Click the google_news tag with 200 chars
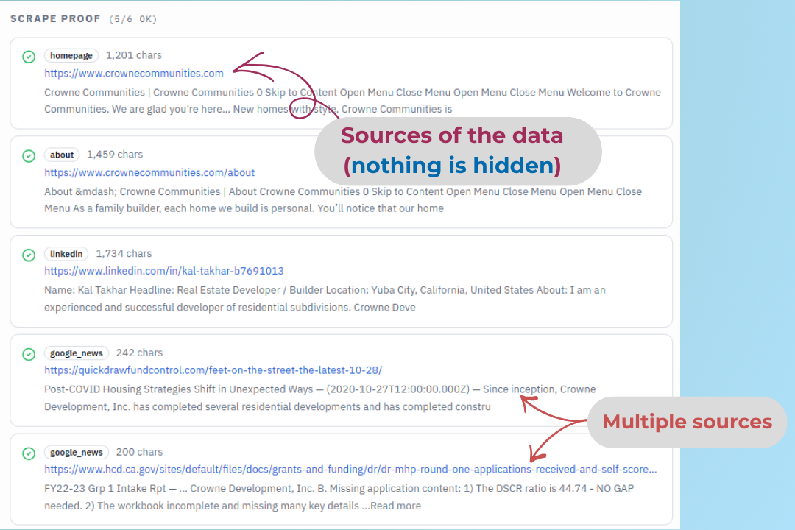This screenshot has width=795, height=530. click(x=76, y=452)
